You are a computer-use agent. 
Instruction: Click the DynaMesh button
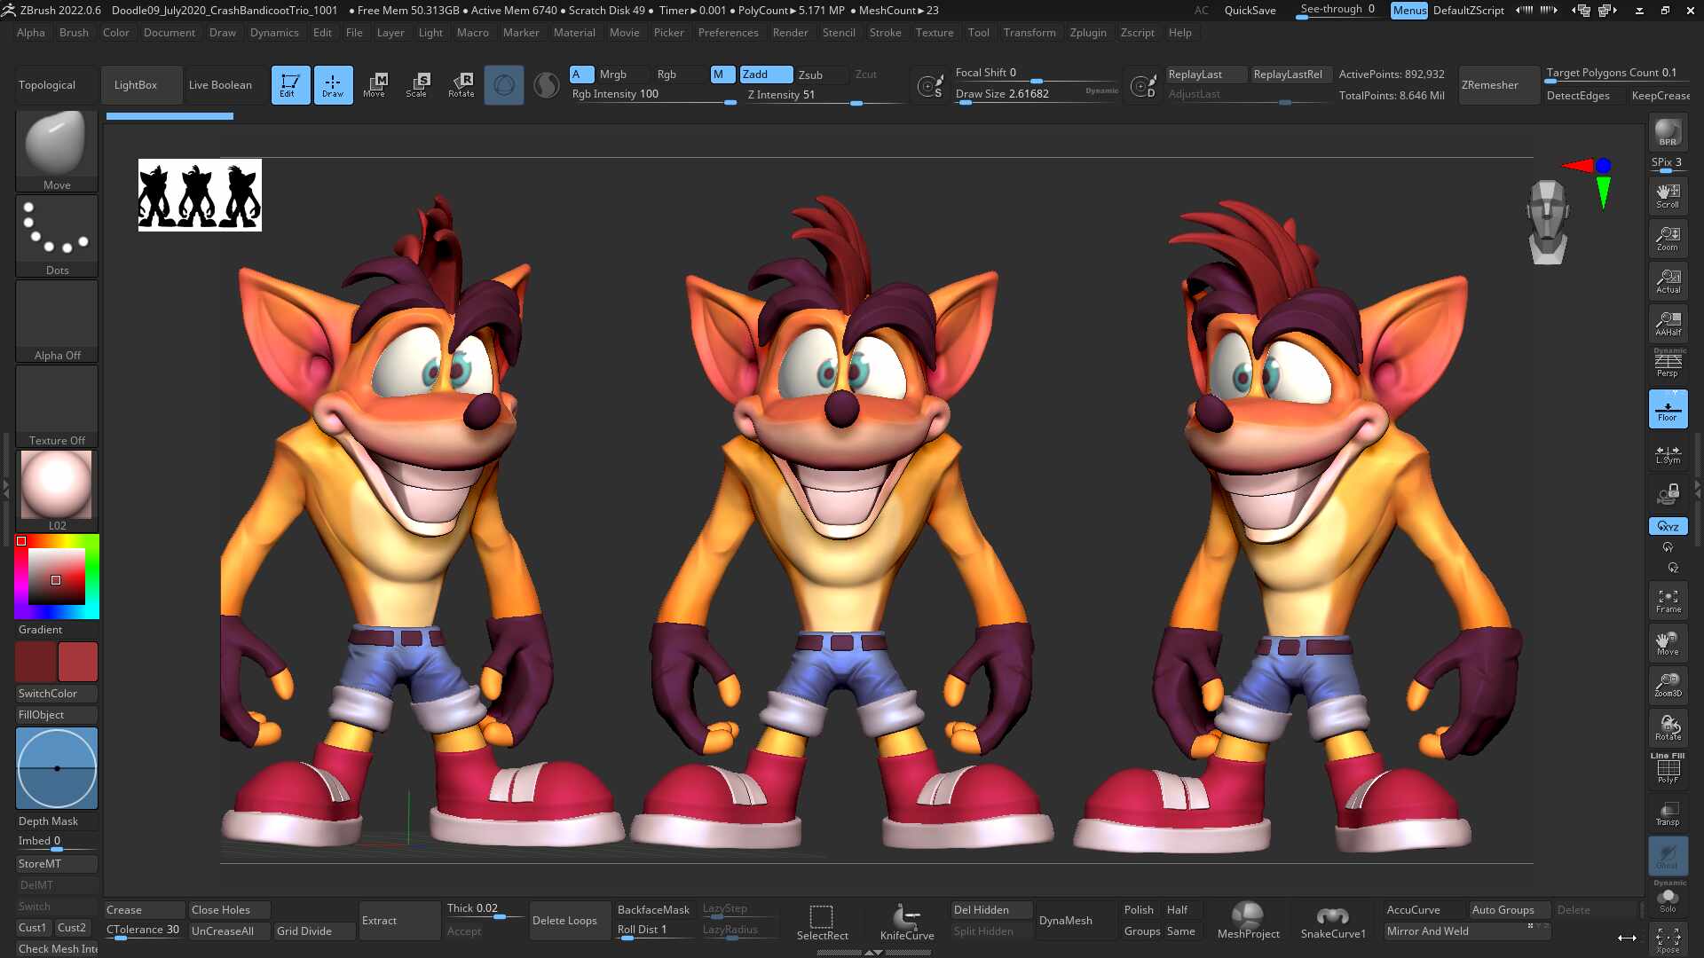coord(1075,921)
